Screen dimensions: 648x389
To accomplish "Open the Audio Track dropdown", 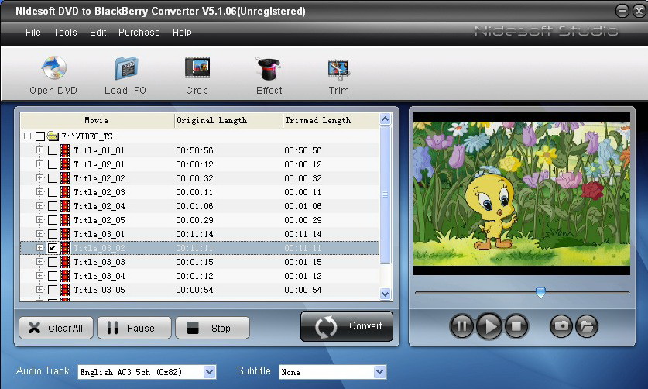I will pos(210,372).
